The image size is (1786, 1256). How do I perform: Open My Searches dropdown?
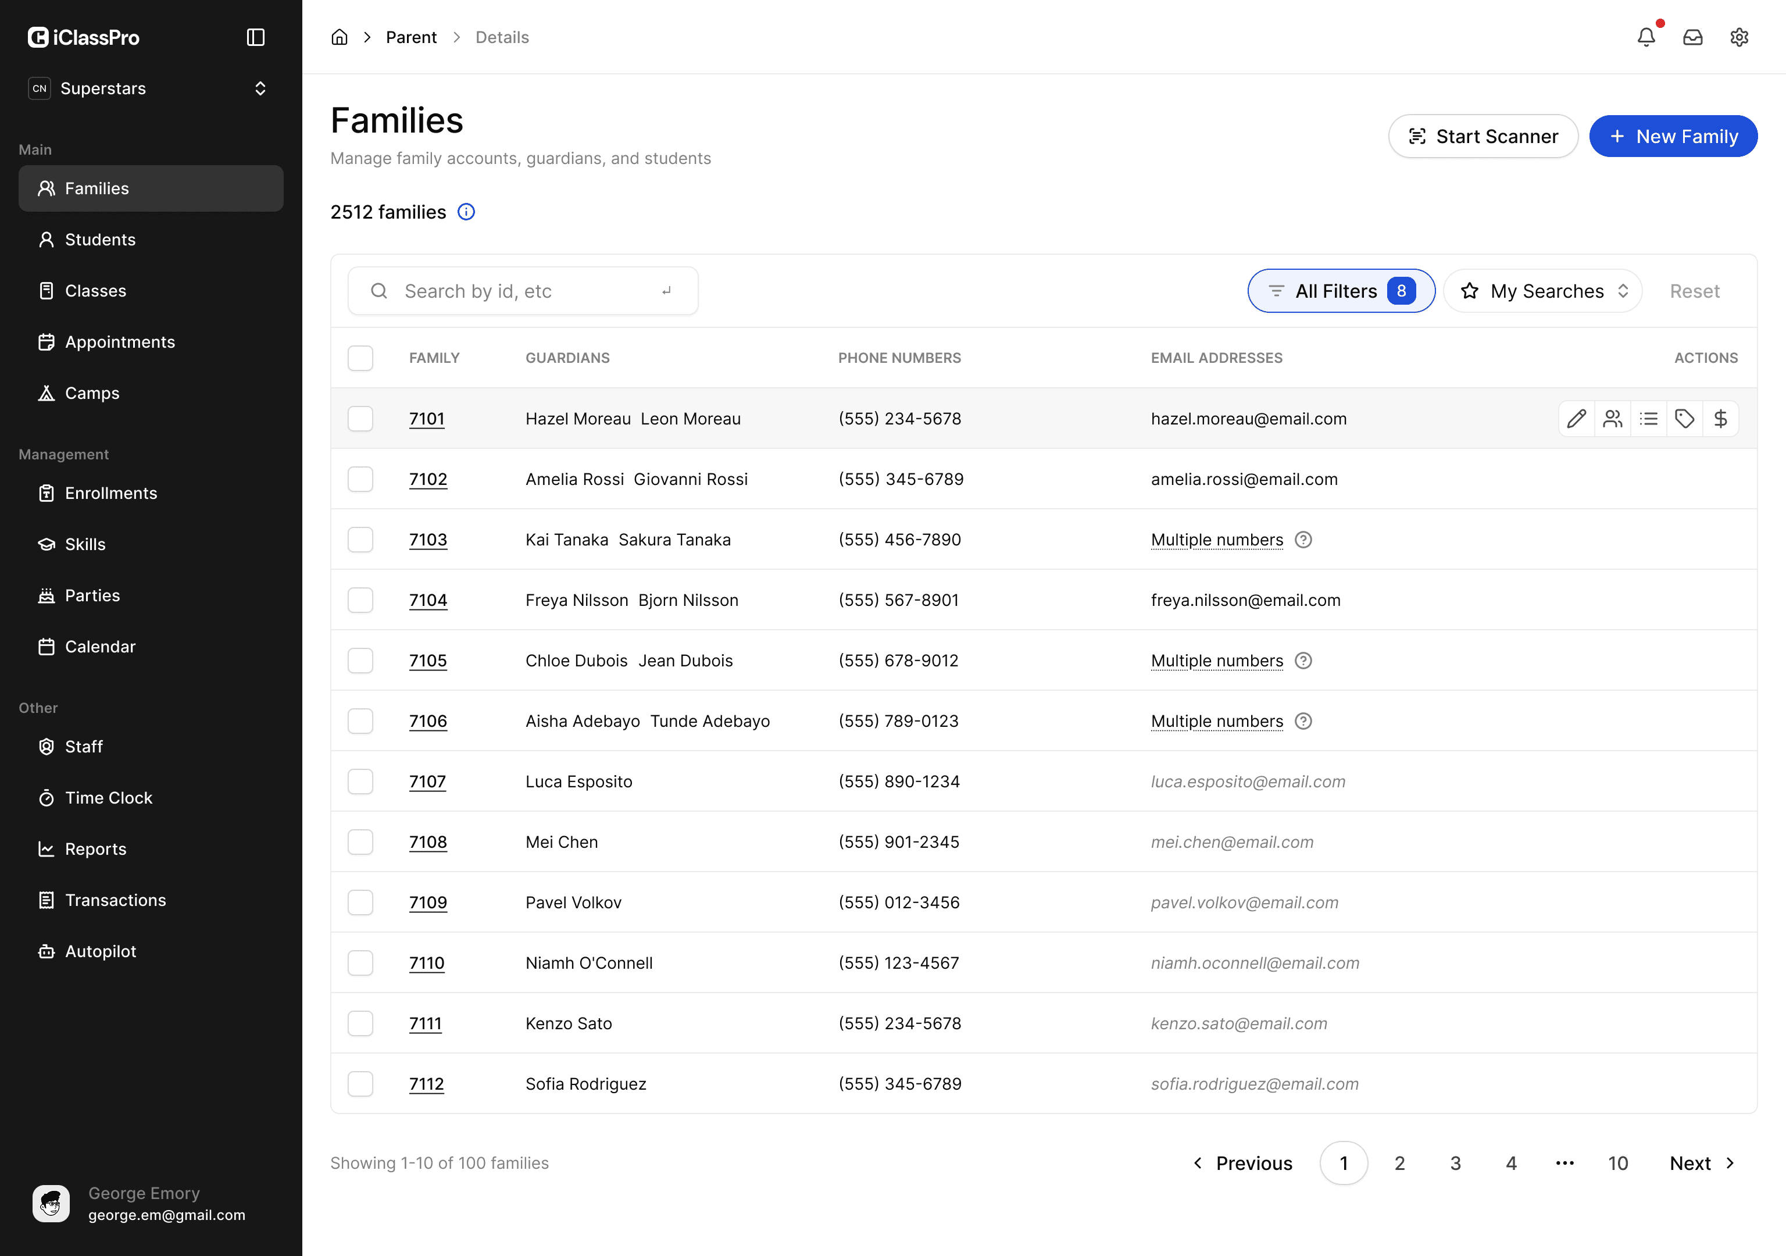tap(1542, 291)
